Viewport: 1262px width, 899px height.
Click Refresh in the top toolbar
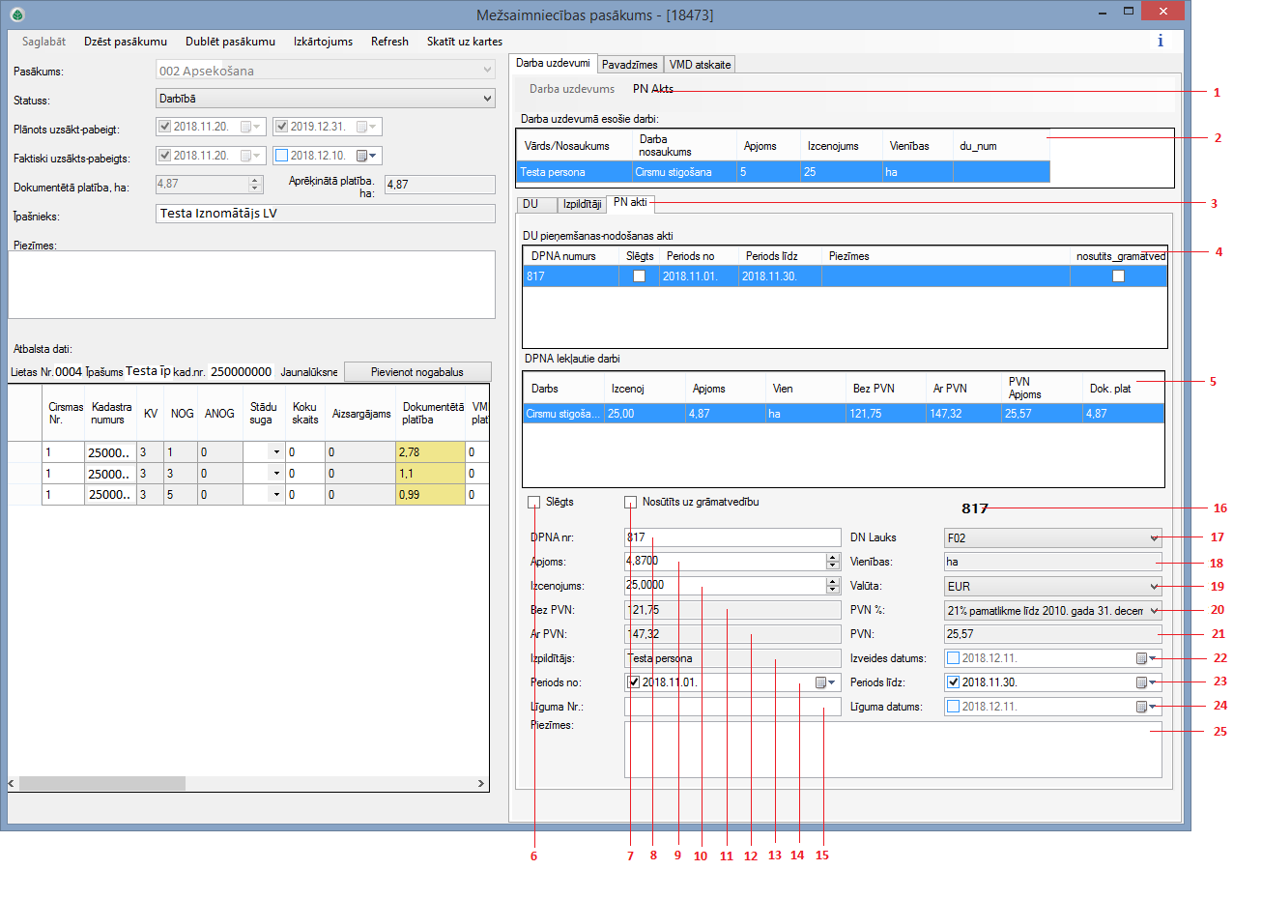pos(389,42)
